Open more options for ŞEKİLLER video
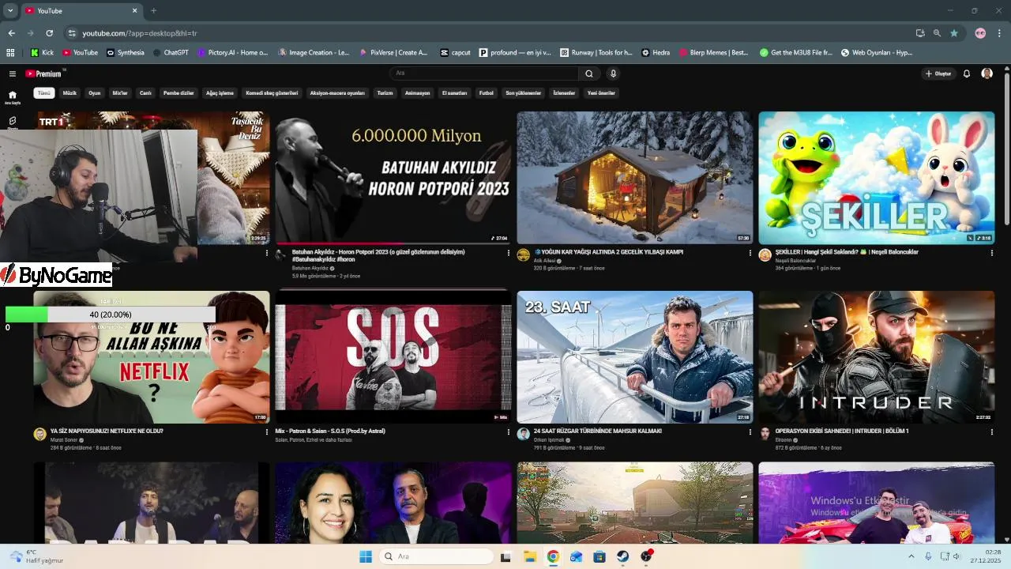Image resolution: width=1011 pixels, height=569 pixels. point(991,253)
